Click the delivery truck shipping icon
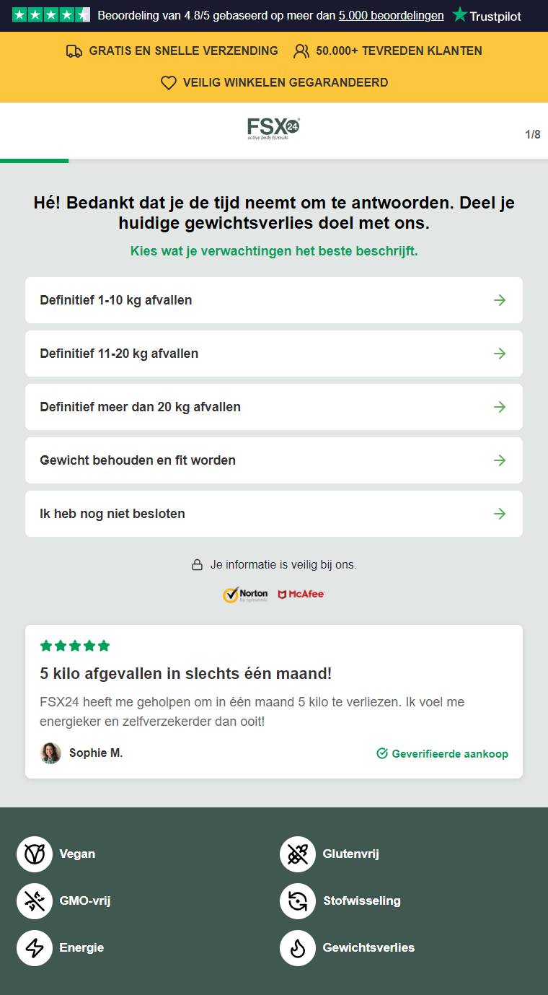Screen dimensions: 548x995 (x=74, y=51)
